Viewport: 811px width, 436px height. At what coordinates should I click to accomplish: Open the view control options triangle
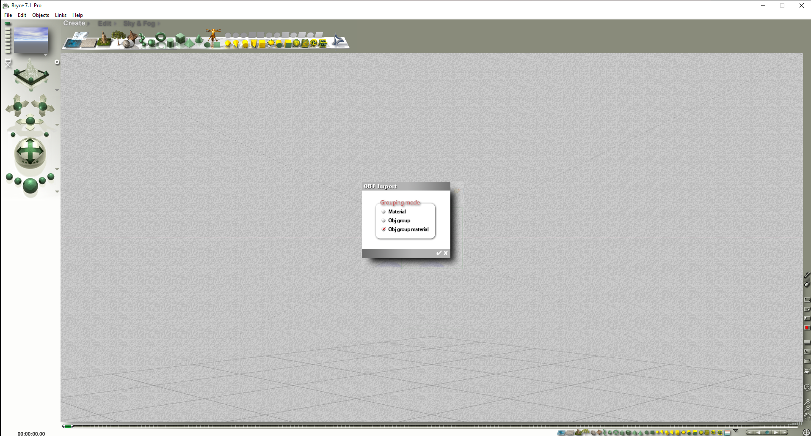57,90
